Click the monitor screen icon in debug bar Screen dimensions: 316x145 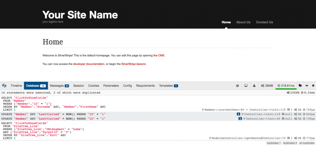pyautogui.click(x=246, y=86)
